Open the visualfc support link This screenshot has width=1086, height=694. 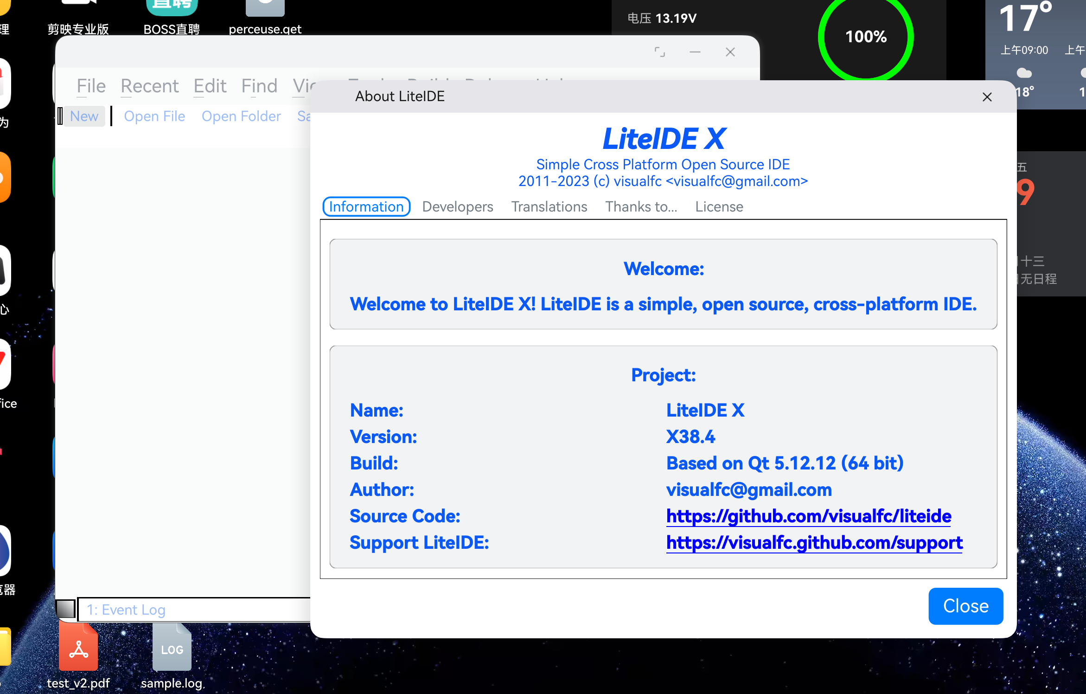814,543
